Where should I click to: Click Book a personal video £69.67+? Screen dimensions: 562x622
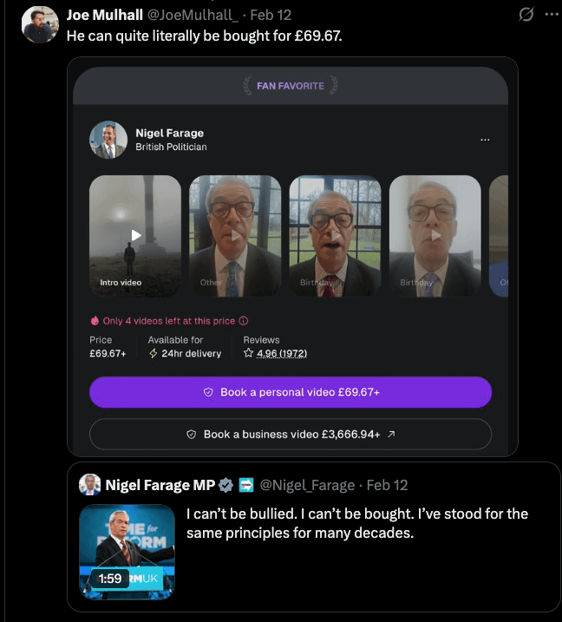pyautogui.click(x=291, y=392)
